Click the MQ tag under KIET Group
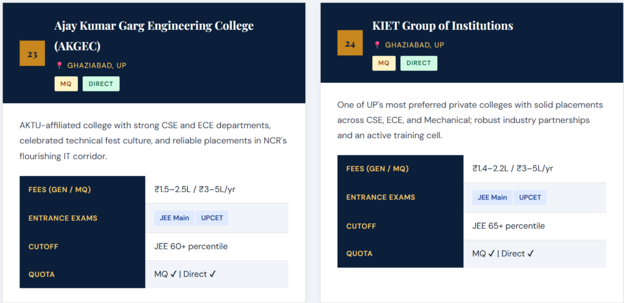 click(384, 63)
